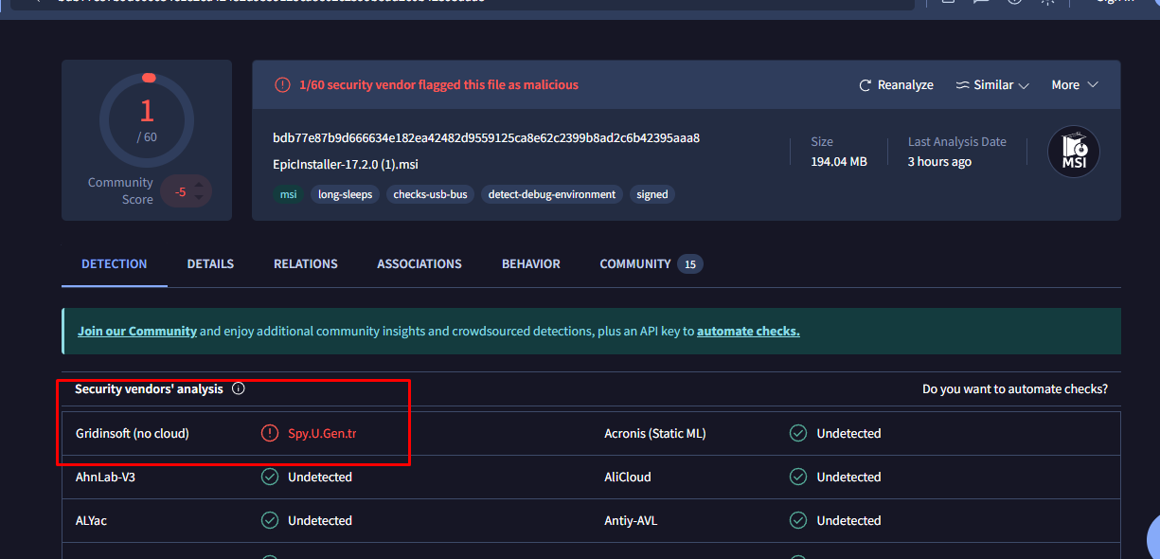Screen dimensions: 1160x559
Task: Click the Reanalyze button
Action: point(896,85)
